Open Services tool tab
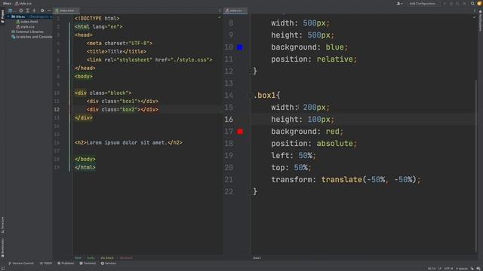This screenshot has width=483, height=271. tap(108, 263)
